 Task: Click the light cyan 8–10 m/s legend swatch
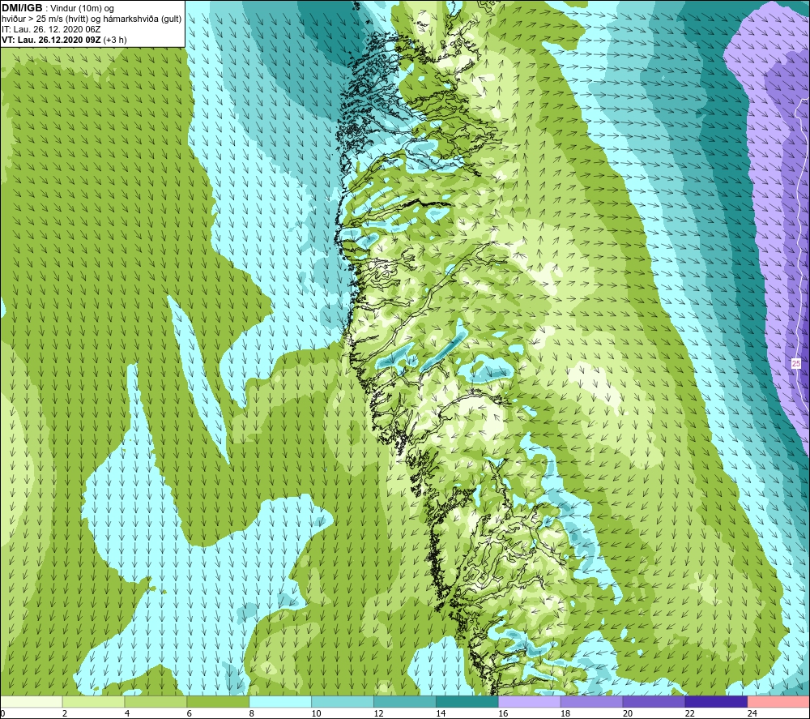[x=280, y=701]
